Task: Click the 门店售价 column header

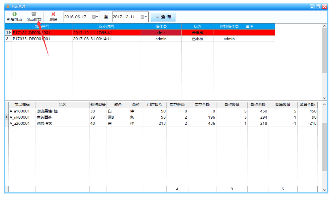Action: tap(155, 105)
